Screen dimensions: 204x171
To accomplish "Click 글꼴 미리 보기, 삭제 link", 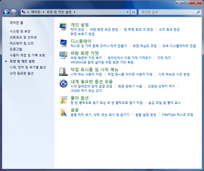I will point(100,115).
